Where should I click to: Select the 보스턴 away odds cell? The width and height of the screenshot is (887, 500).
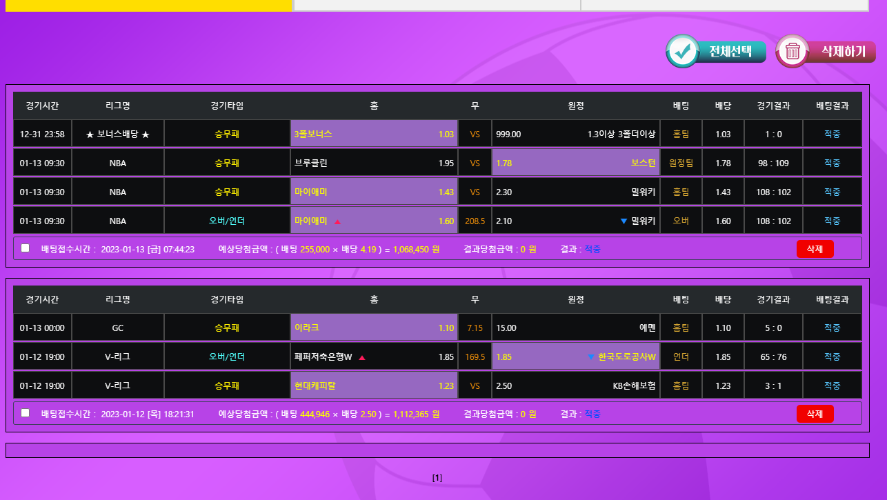[575, 163]
